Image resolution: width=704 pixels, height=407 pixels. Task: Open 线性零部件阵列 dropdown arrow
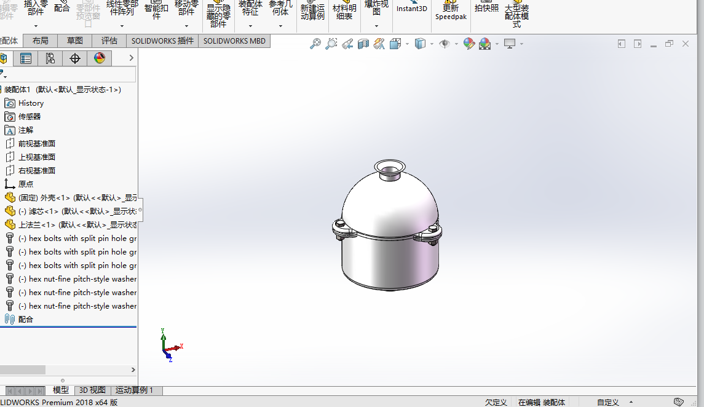tap(122, 26)
